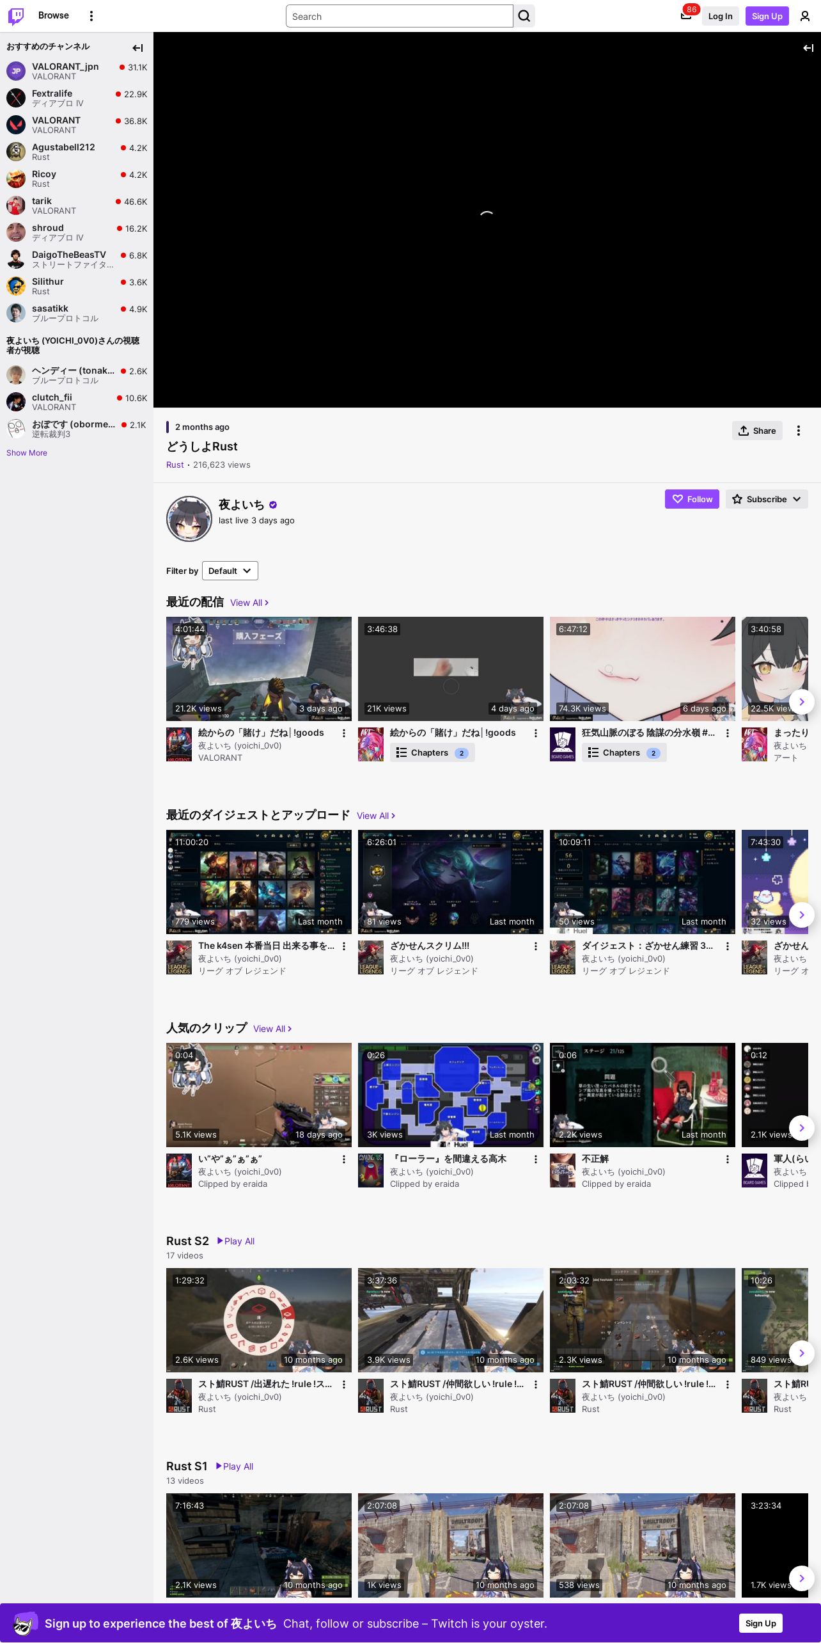Viewport: 821px width, 1643px height.
Task: Click in the Search input field
Action: [x=400, y=16]
